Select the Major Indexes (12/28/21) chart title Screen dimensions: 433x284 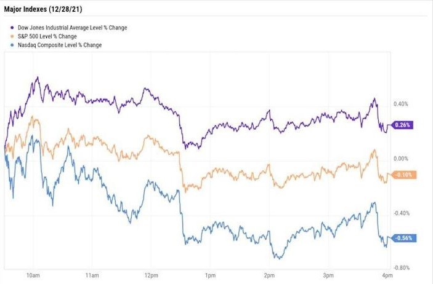47,8
